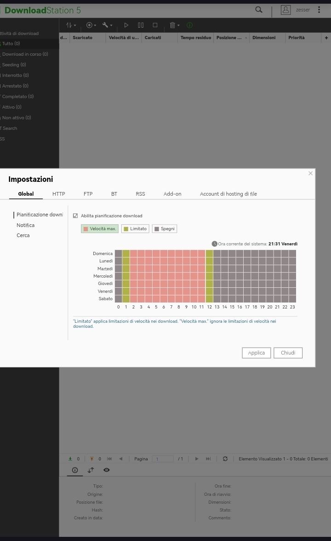Click the green info status icon

tap(189, 25)
